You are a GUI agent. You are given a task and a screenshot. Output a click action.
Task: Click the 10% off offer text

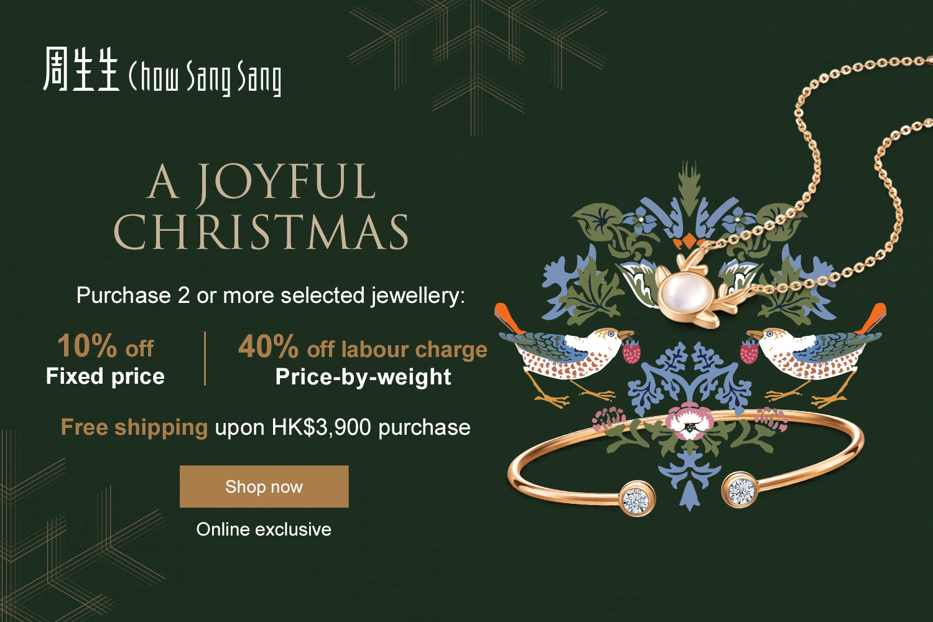tap(105, 347)
